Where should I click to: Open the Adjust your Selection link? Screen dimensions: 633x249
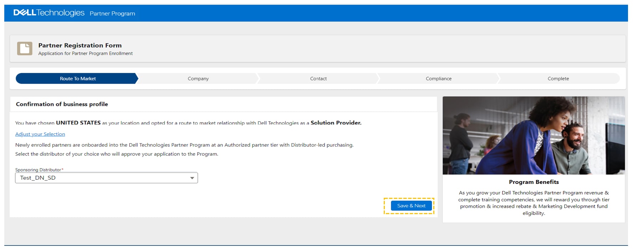[40, 134]
